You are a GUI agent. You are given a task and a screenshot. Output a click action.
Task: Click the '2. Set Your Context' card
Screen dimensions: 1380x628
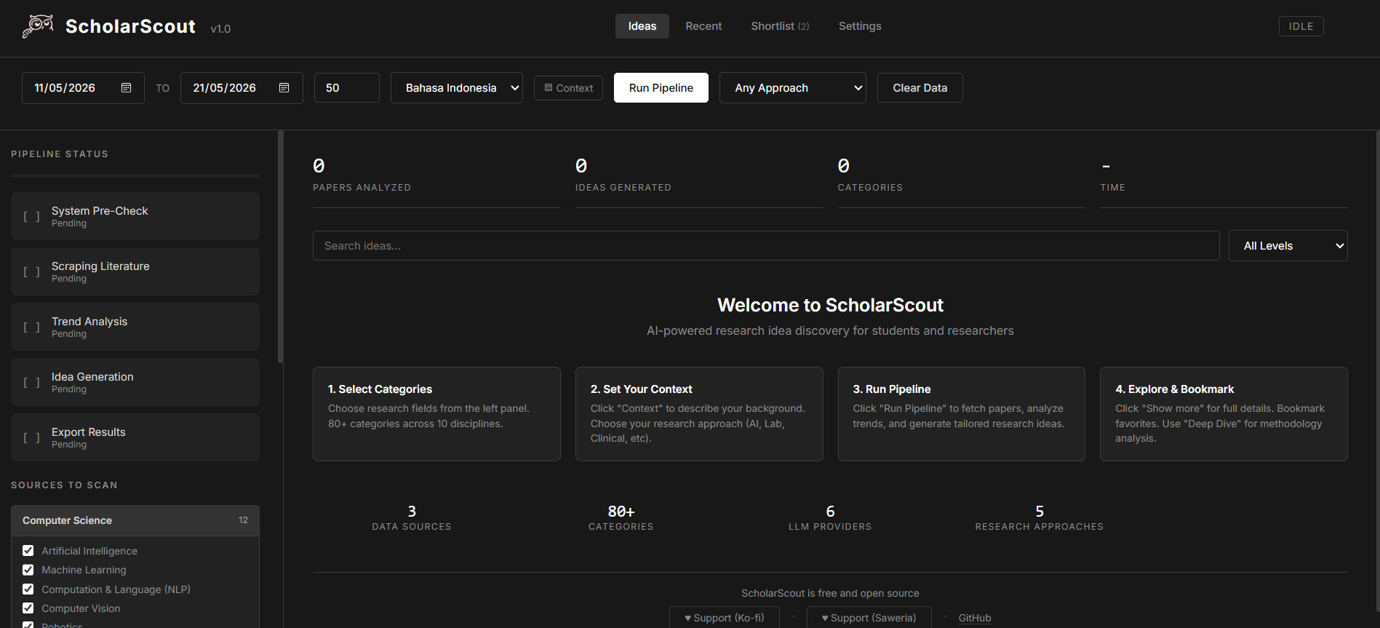[x=699, y=414]
